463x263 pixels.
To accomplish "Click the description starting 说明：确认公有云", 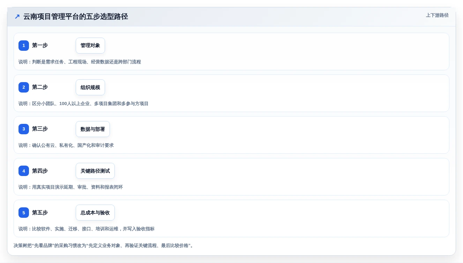I will [66, 145].
